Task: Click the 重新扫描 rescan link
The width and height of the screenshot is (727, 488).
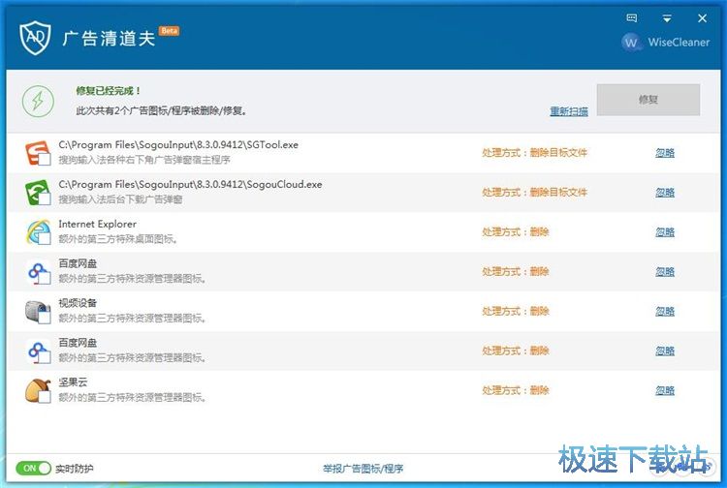Action: point(569,111)
